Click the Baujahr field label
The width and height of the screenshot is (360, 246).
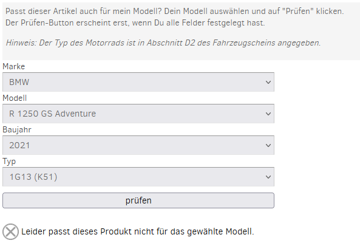(17, 130)
